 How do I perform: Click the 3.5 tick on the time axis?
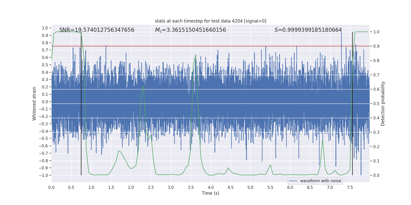(x=191, y=187)
